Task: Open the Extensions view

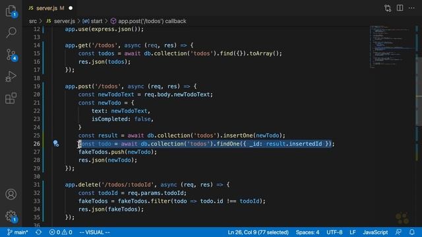Action: tap(11, 98)
